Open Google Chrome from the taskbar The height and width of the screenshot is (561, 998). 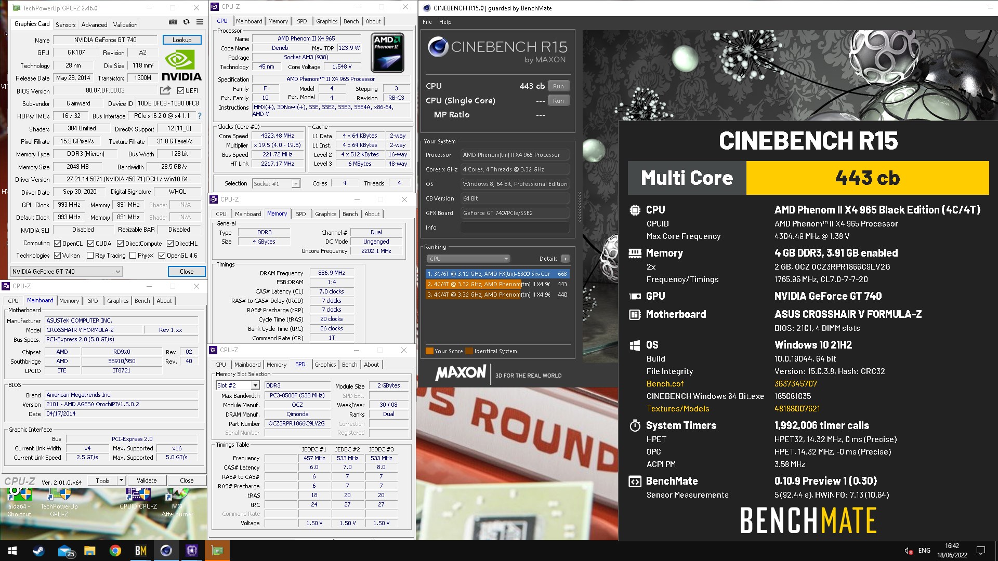coord(115,551)
